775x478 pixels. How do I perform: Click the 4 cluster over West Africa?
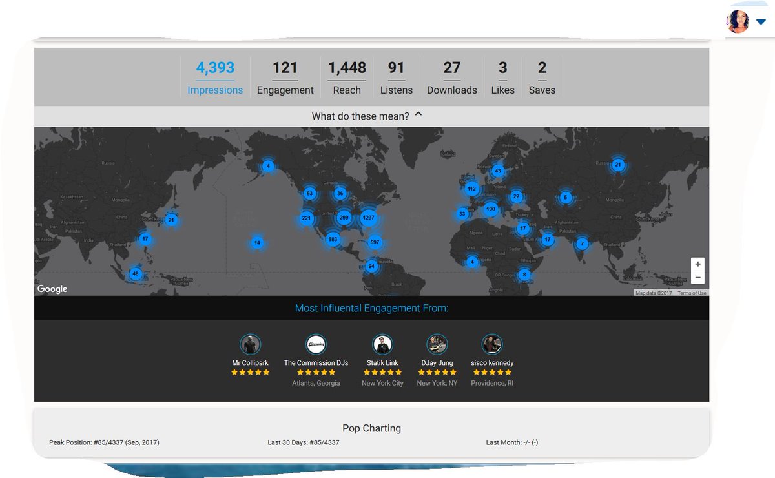coord(473,262)
